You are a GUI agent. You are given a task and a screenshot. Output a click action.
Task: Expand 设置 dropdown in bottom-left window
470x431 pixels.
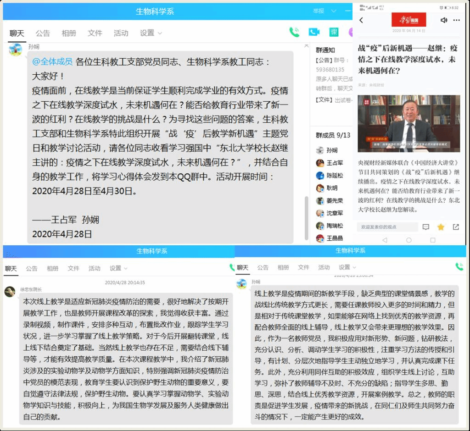119,268
